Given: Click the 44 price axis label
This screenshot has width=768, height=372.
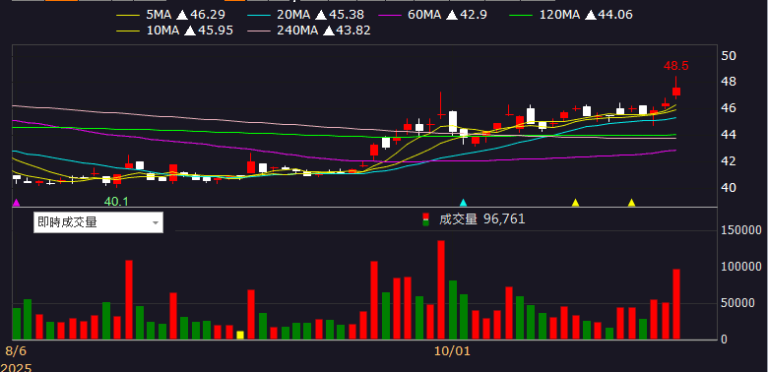Looking at the screenshot, I should pyautogui.click(x=729, y=134).
